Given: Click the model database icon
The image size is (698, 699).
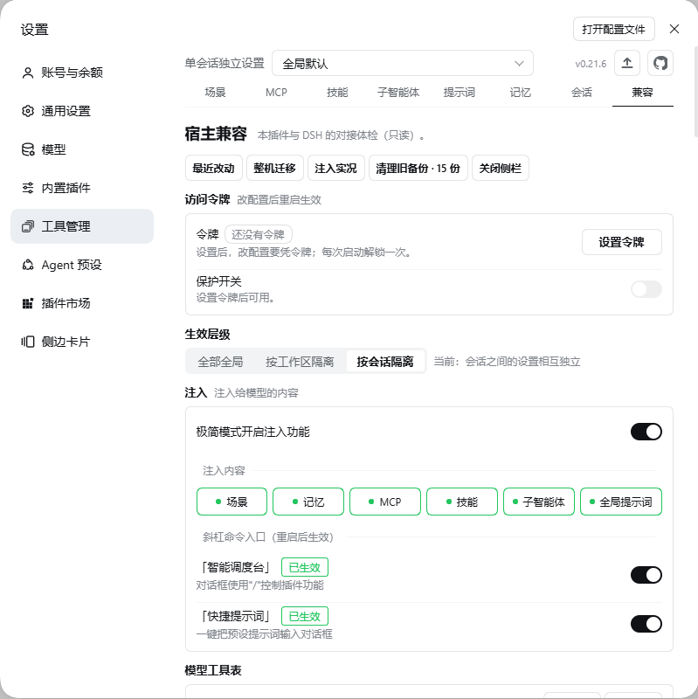Looking at the screenshot, I should (x=28, y=149).
